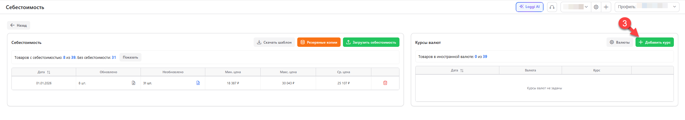Screen dimensions: 685x120
Task: Click the 31 without-cost count link
Action: pos(114,57)
